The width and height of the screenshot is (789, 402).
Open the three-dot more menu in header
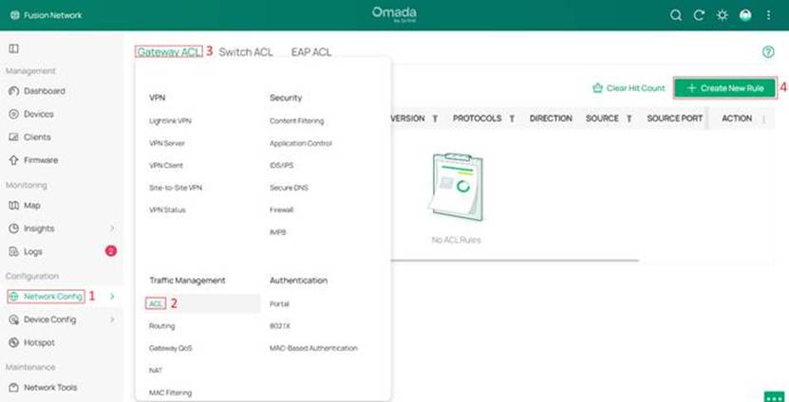768,15
